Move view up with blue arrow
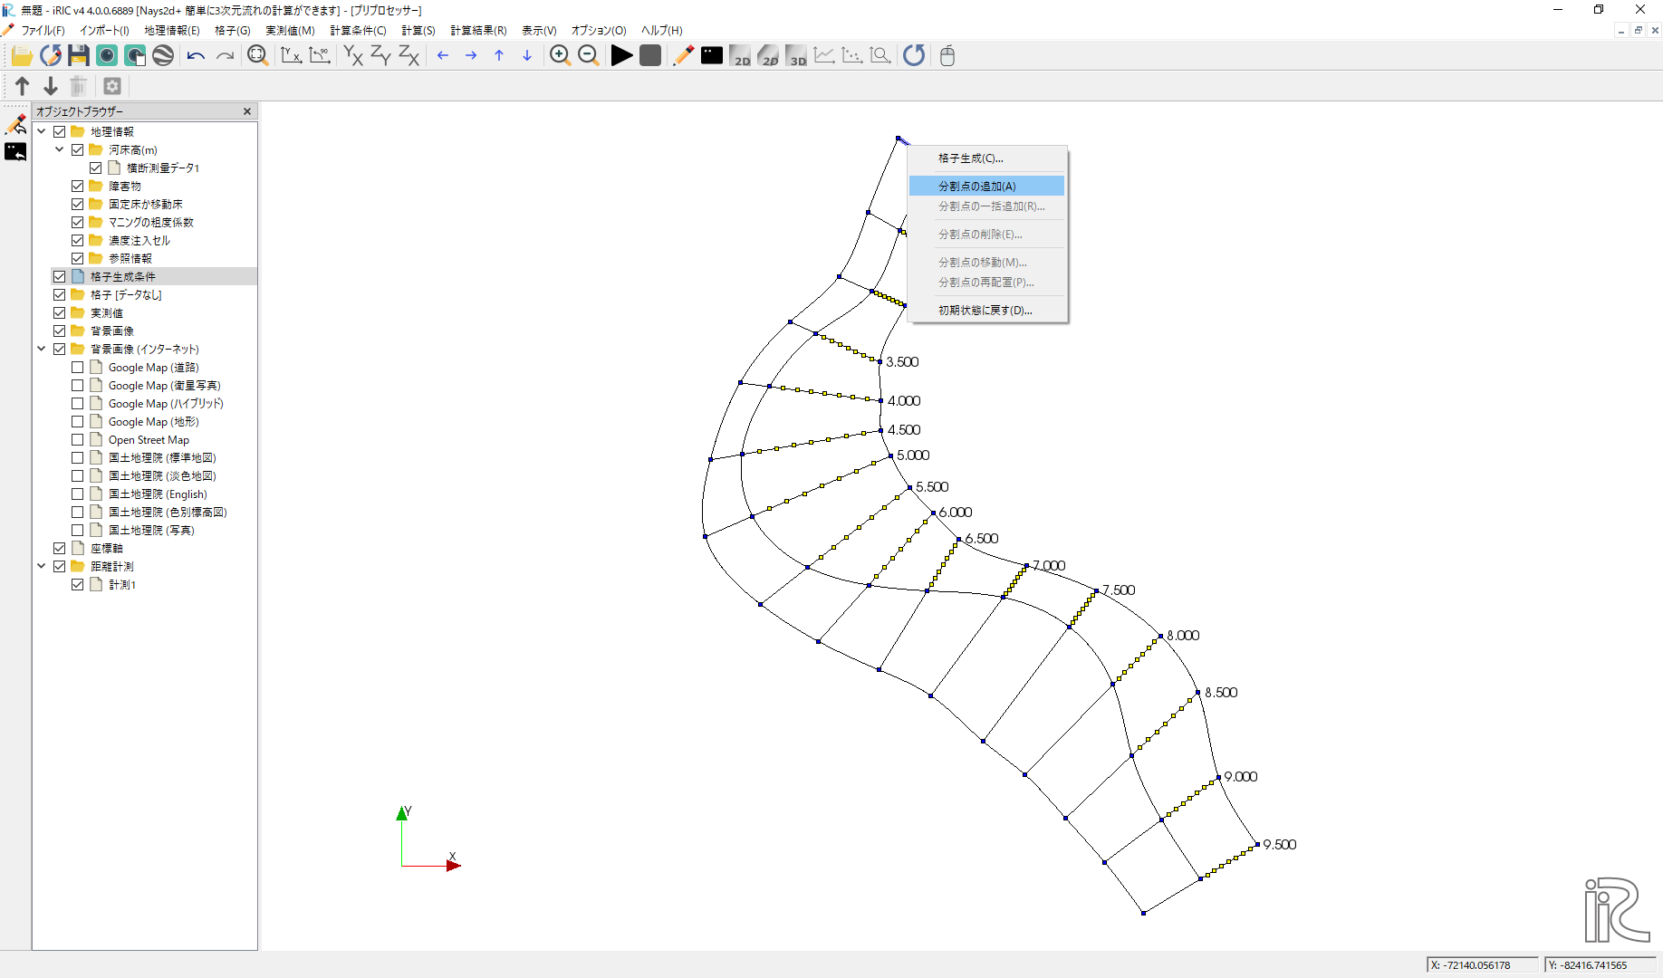Viewport: 1663px width, 978px height. click(499, 56)
